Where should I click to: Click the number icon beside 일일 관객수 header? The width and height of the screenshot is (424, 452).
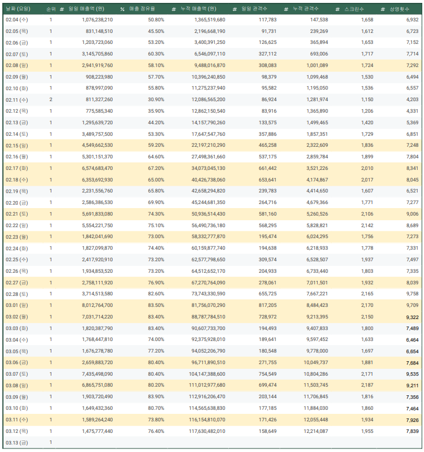tap(235, 10)
